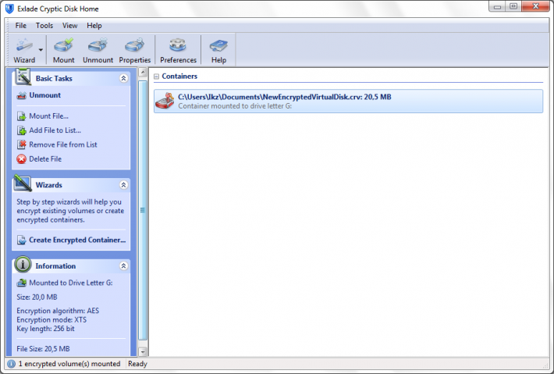Screen dimensions: 554x374
Task: Click the Exlade Cryptic Disk title icon
Action: point(9,9)
